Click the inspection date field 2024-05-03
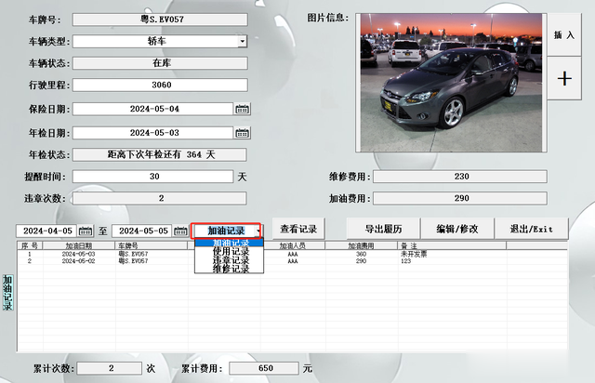595x383 pixels. (152, 133)
